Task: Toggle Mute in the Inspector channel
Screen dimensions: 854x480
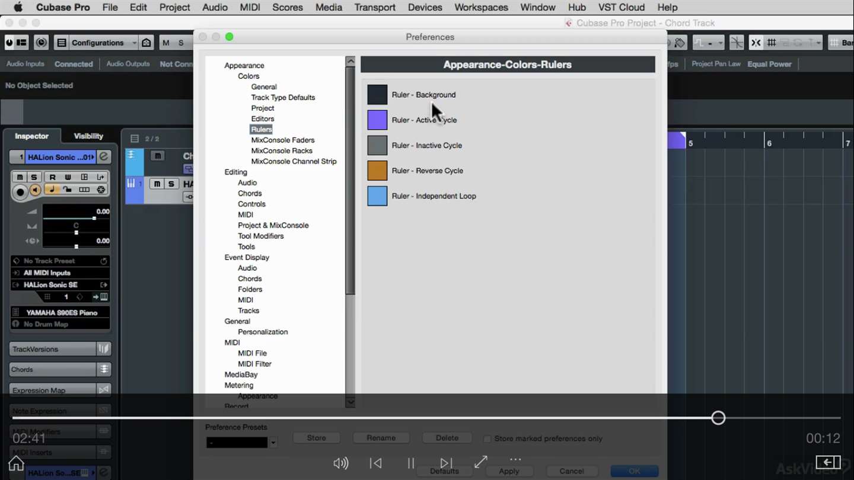Action: point(20,177)
